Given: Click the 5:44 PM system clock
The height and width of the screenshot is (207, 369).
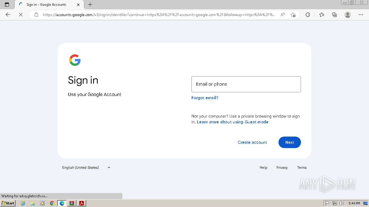Looking at the screenshot, I should tap(354, 203).
